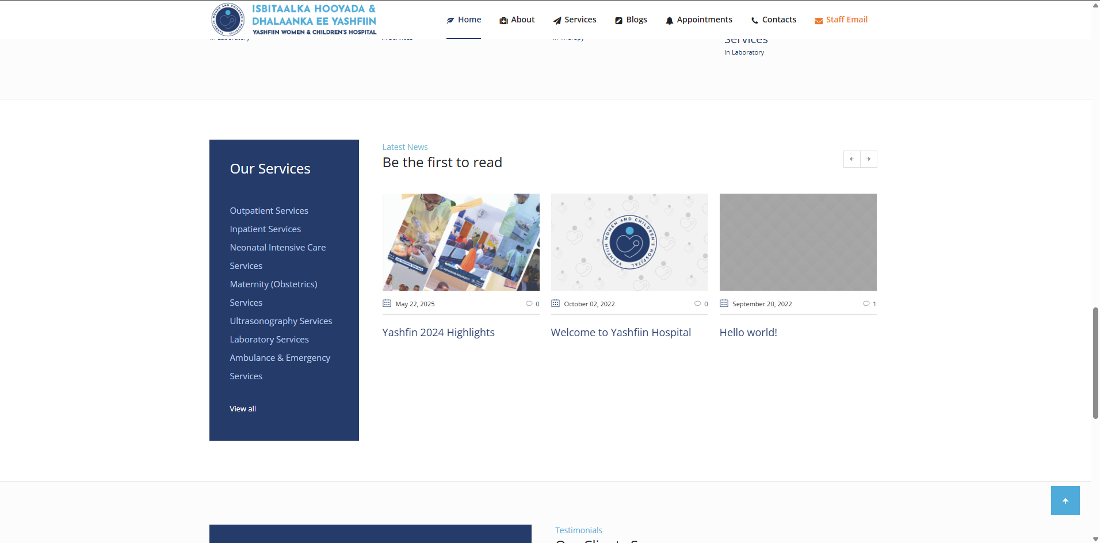Viewport: 1100px width, 543px height.
Task: Open Ultrasonography Services link
Action: (281, 321)
